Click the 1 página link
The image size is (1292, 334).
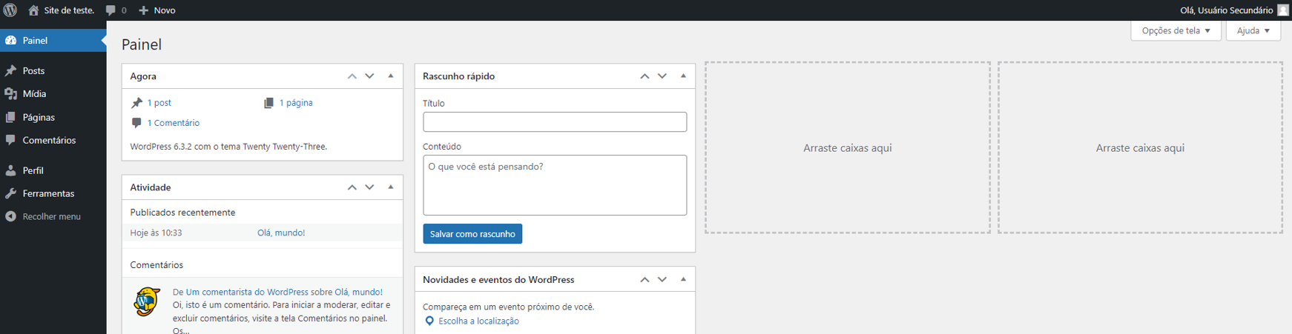[x=296, y=103]
